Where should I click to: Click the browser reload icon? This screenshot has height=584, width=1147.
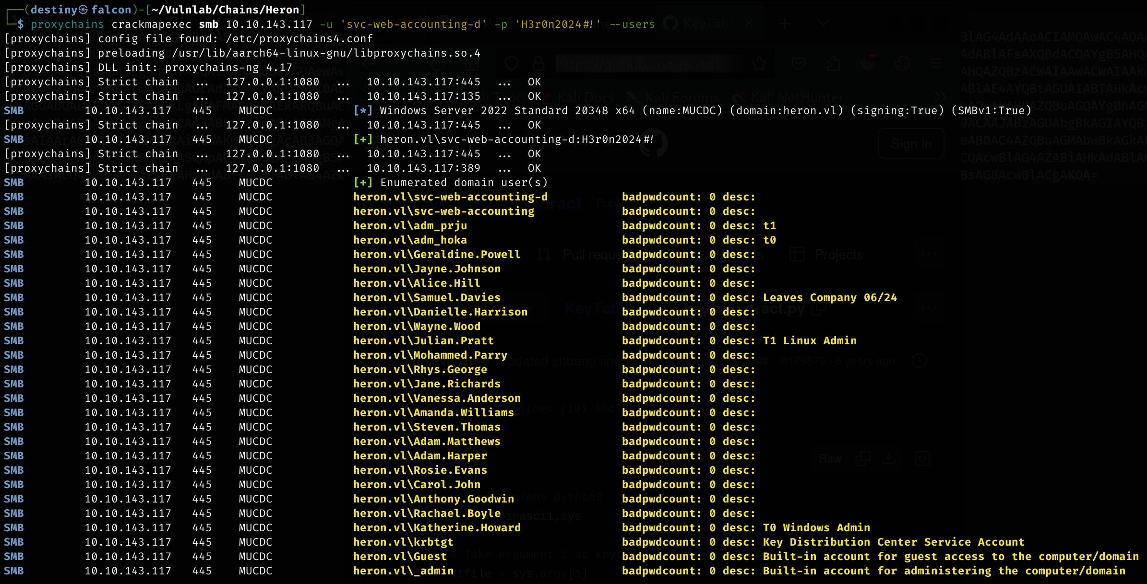(437, 64)
